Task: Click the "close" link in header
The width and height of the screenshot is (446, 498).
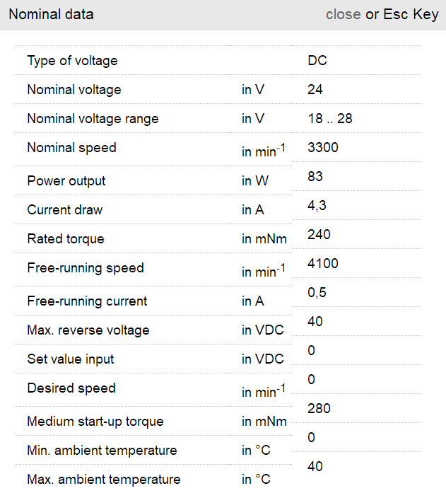Action: (343, 14)
